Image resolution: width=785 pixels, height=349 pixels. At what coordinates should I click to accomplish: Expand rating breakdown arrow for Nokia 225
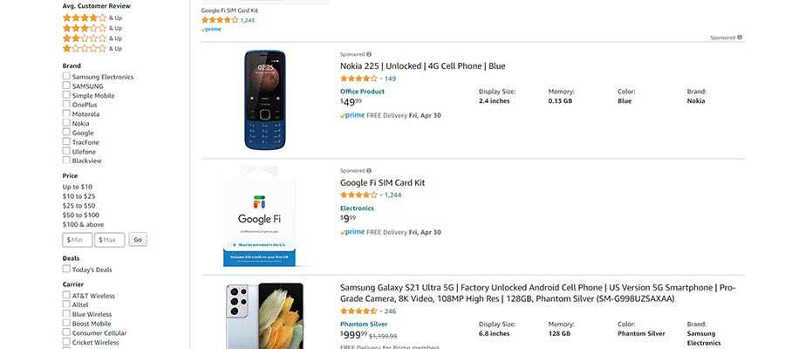point(381,79)
